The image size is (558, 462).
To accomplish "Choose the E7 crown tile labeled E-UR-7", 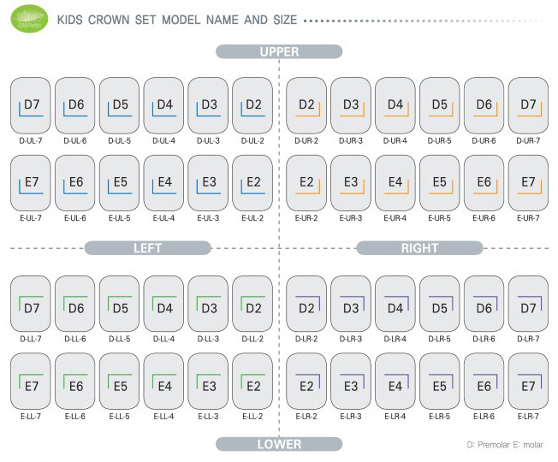I will [528, 182].
